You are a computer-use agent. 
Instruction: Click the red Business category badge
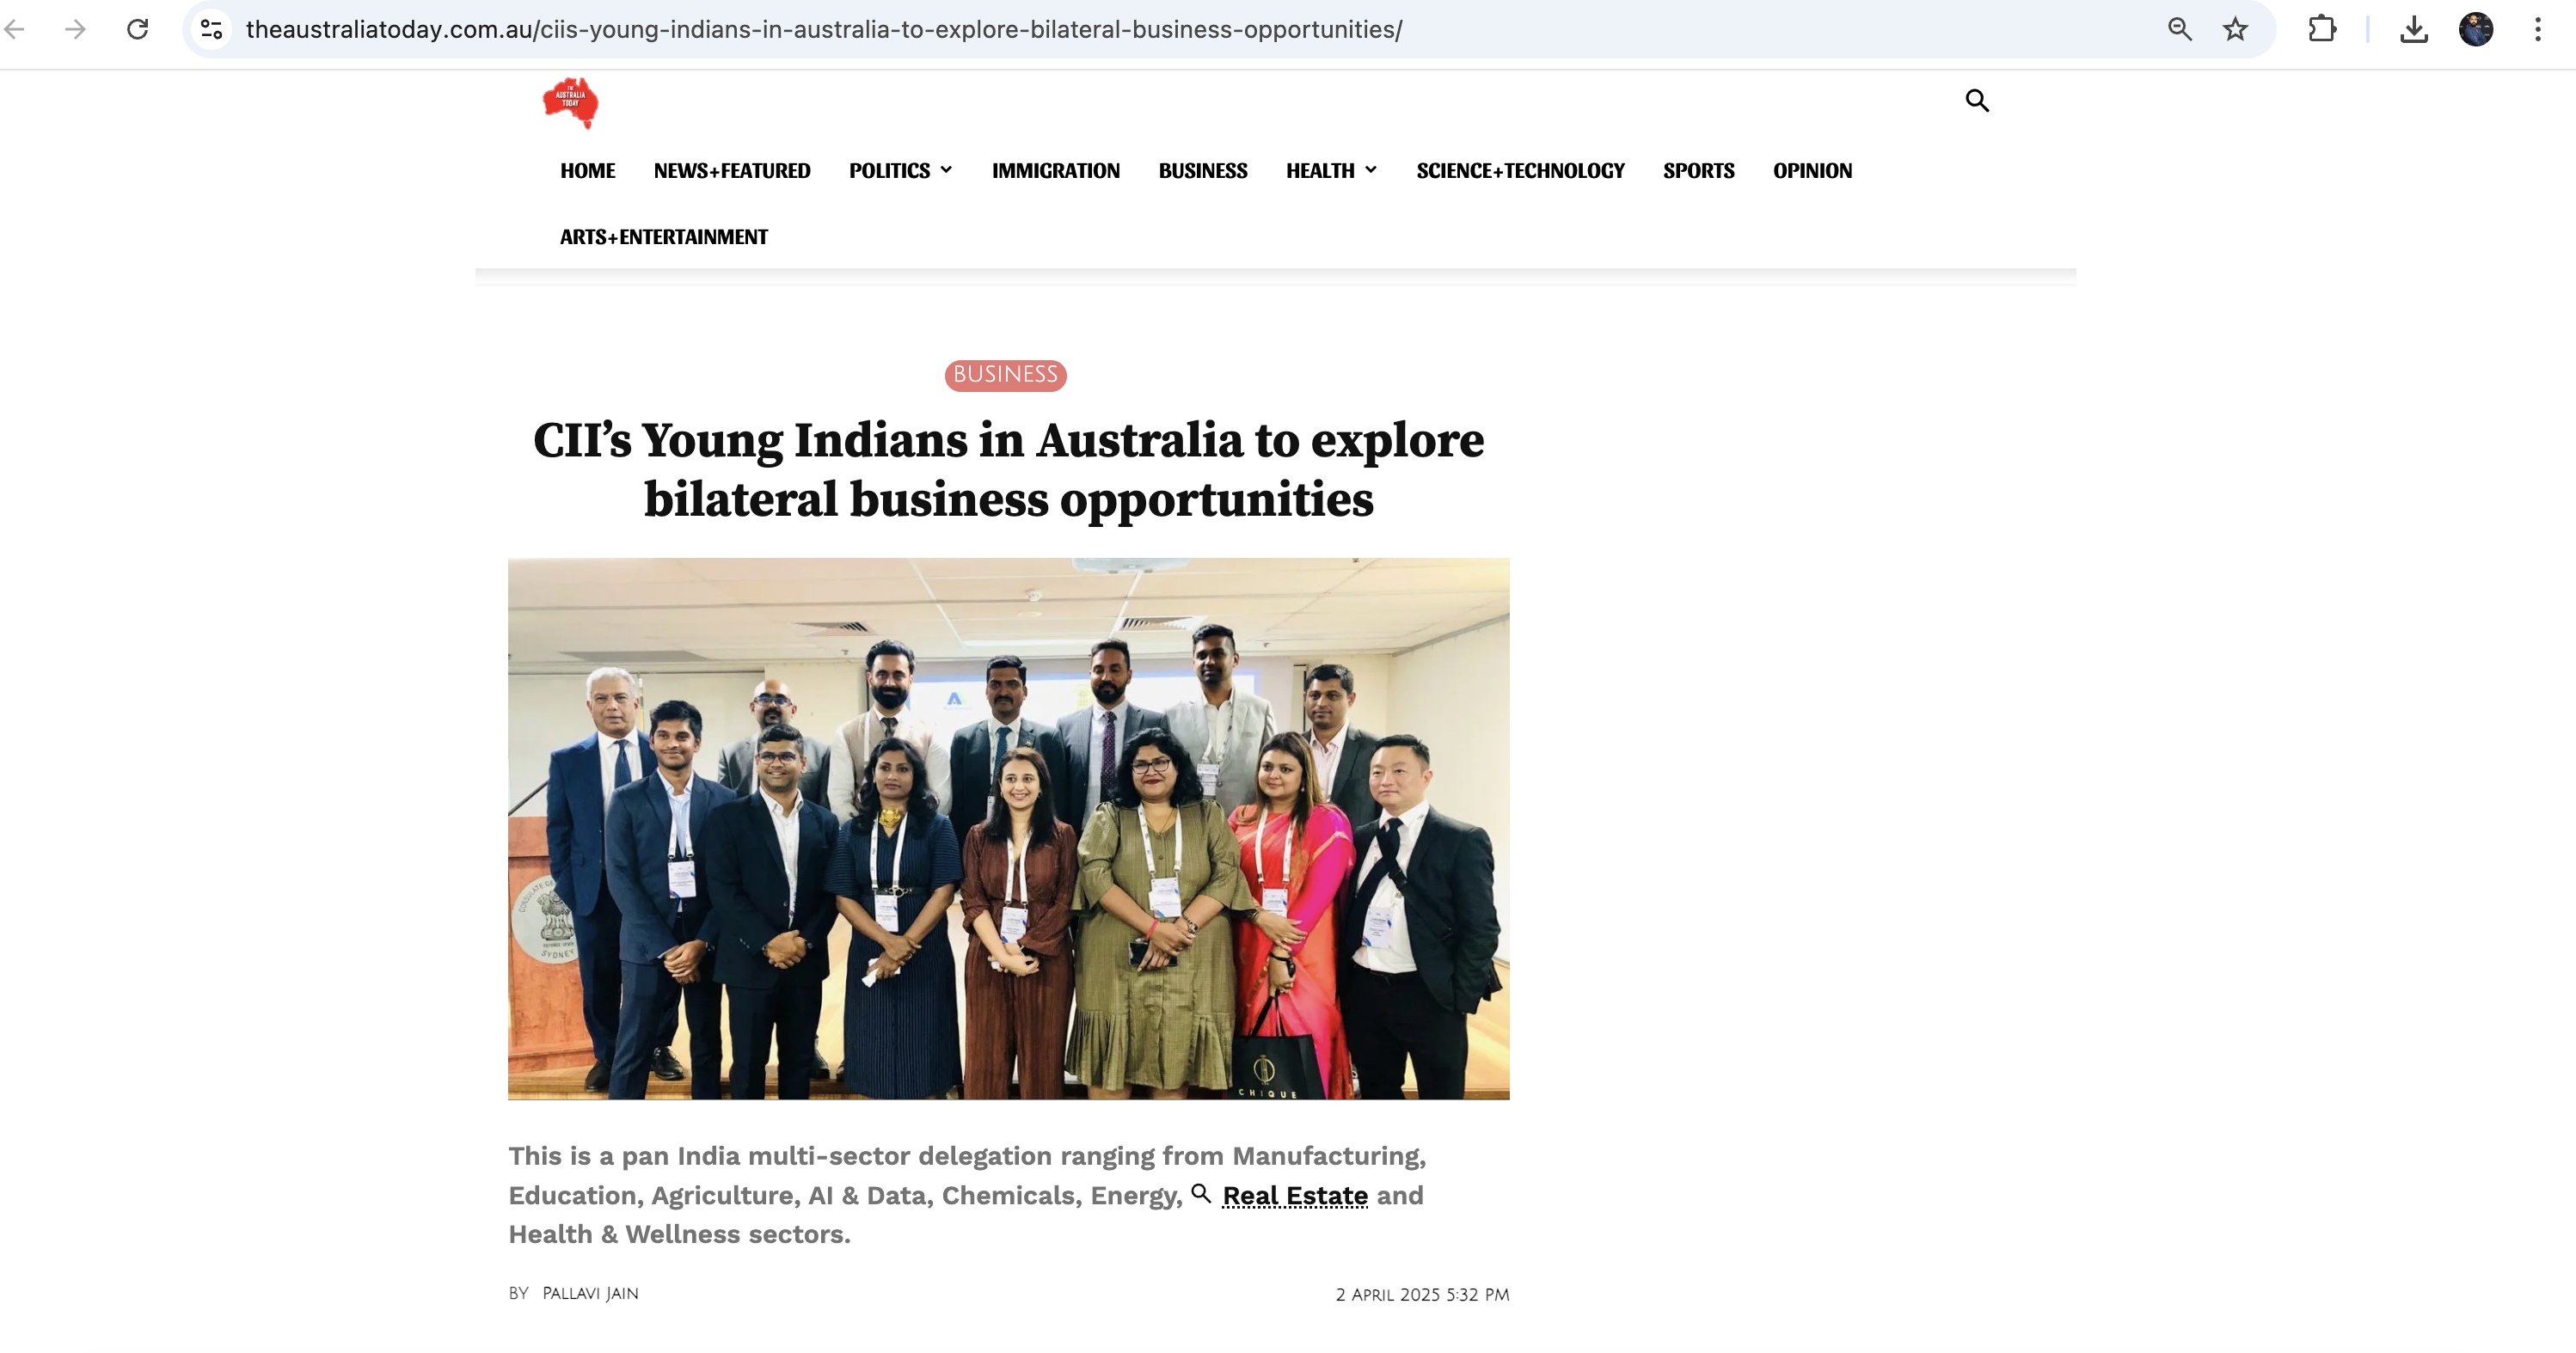[x=1005, y=375]
